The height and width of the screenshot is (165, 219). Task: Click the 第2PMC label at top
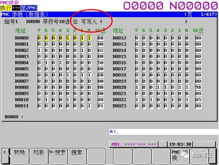point(29,8)
